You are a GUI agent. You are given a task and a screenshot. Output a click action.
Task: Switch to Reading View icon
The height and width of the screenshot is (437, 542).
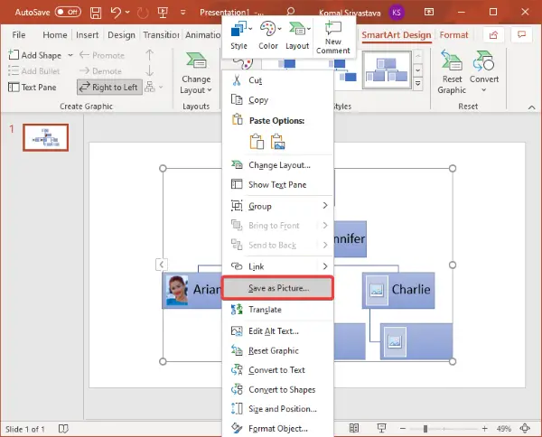(x=354, y=428)
